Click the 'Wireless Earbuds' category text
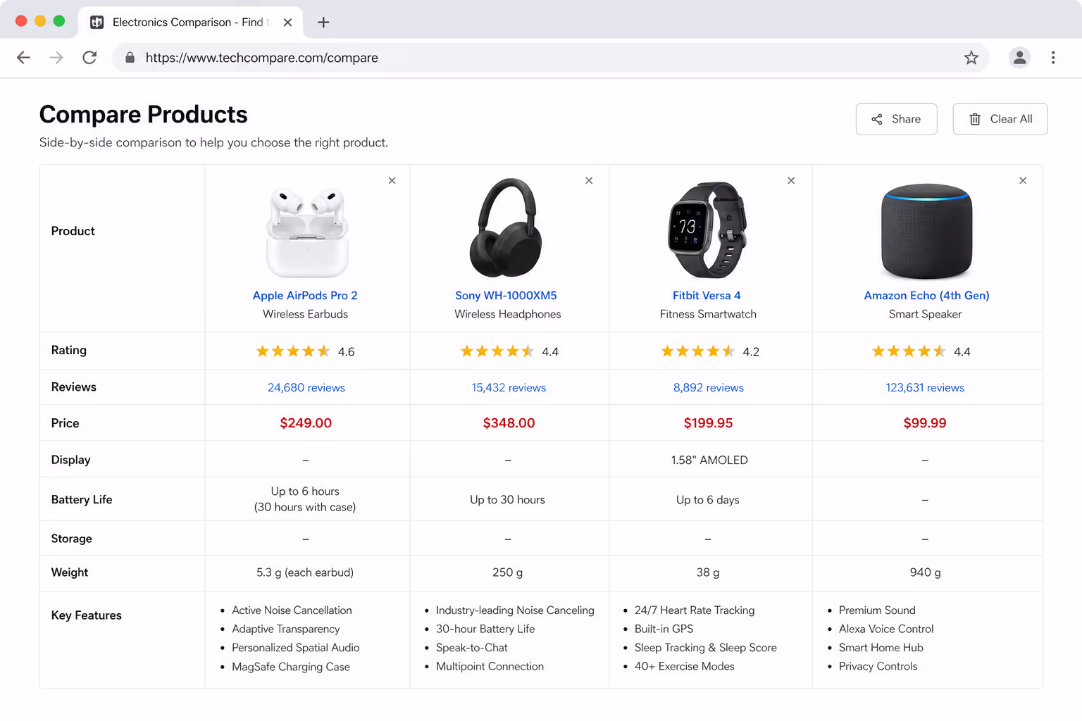Viewport: 1082px width, 721px height. [305, 314]
